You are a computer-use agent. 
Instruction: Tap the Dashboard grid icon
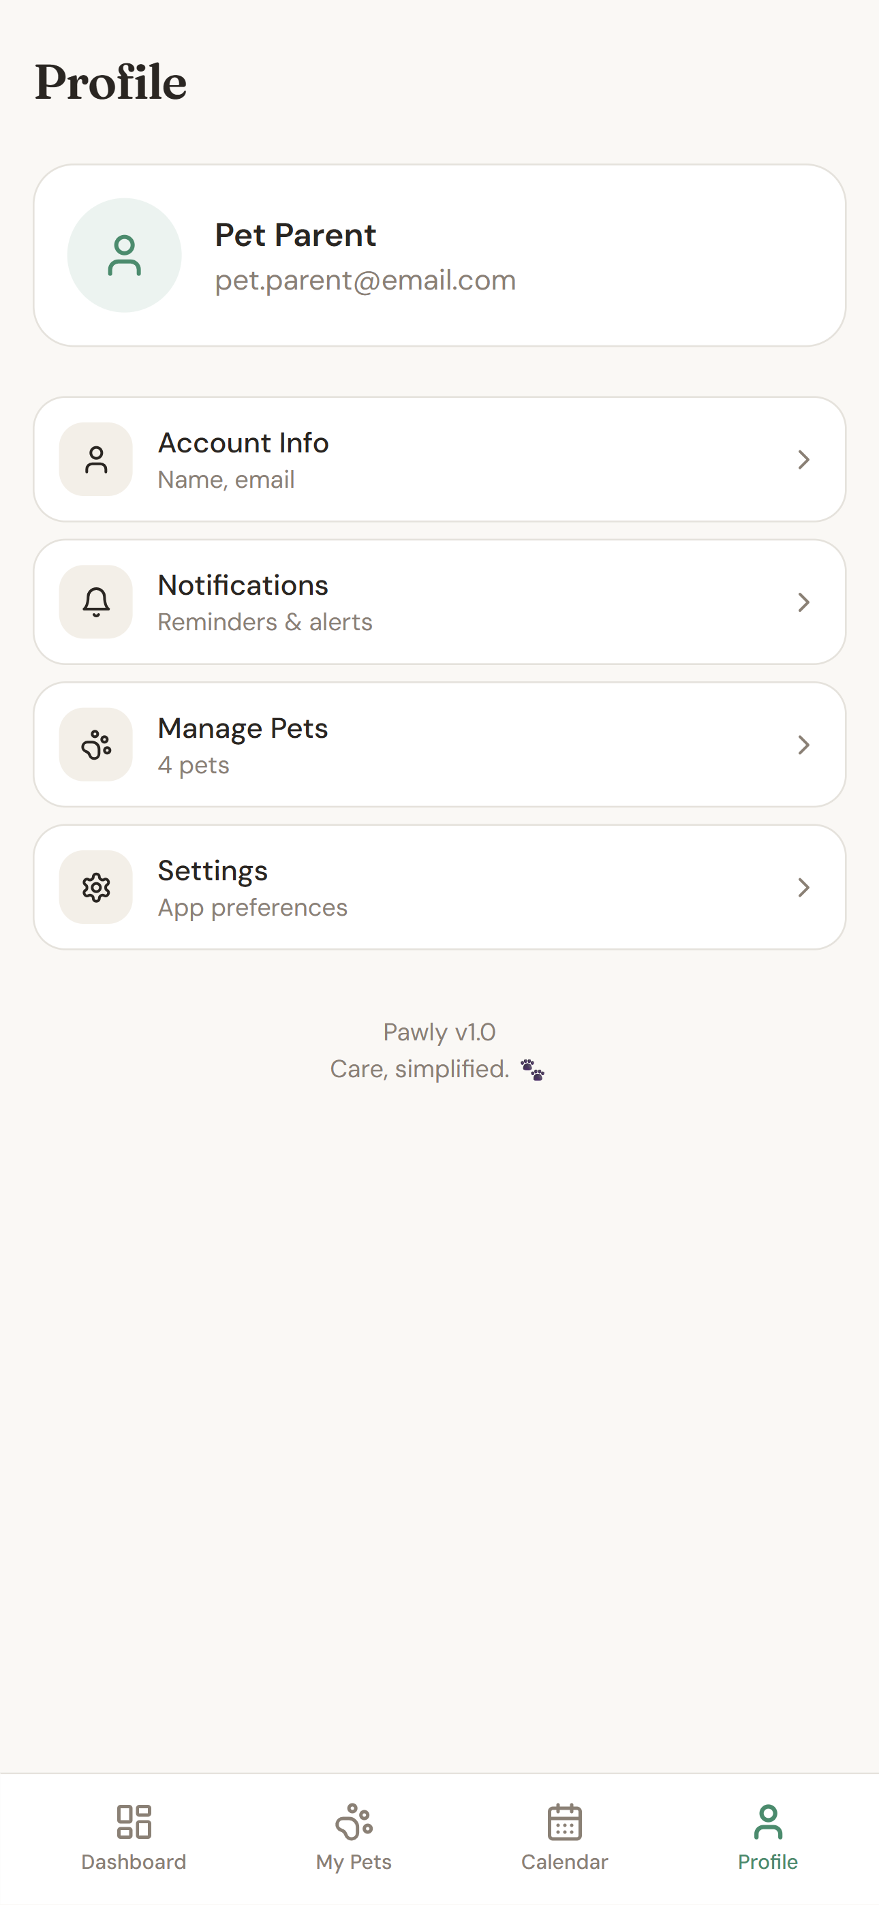pyautogui.click(x=134, y=1821)
